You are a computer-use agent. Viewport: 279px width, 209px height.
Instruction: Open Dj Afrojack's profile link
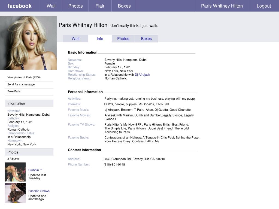pos(142,75)
